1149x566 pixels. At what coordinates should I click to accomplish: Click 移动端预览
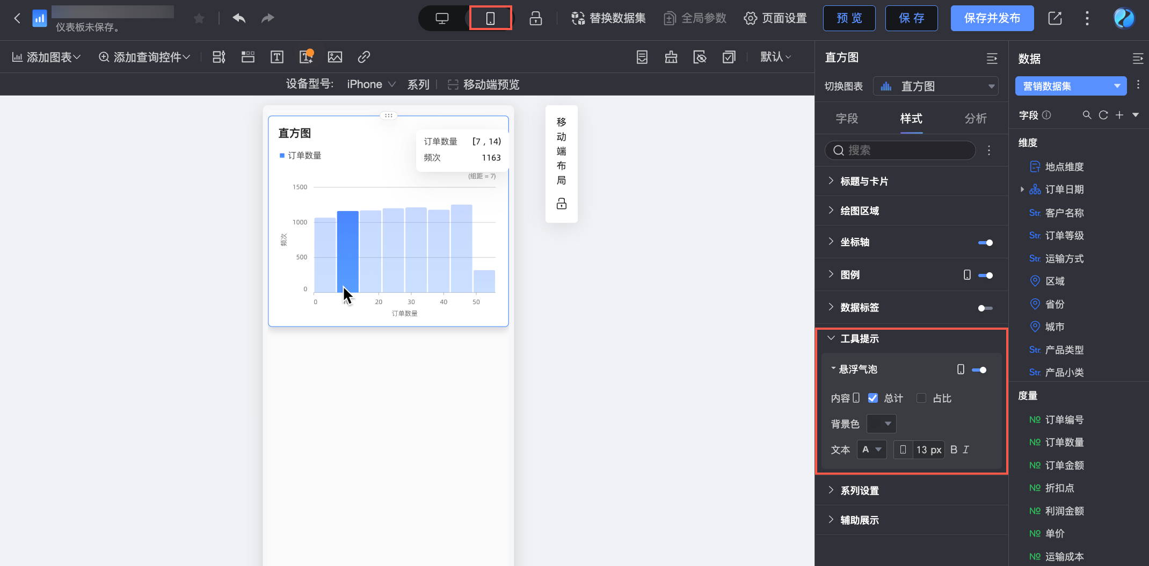(484, 84)
